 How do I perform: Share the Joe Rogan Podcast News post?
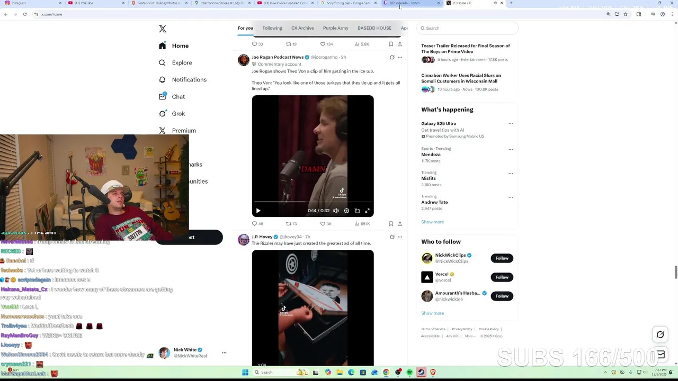click(x=400, y=224)
